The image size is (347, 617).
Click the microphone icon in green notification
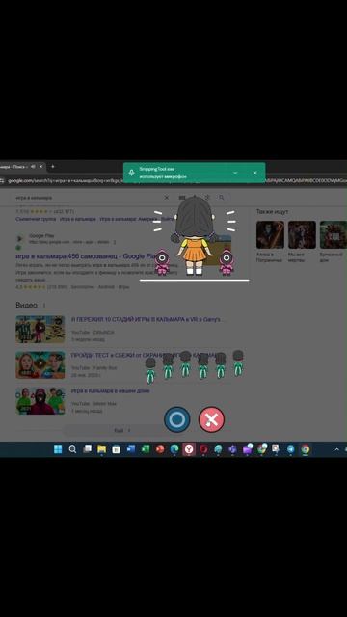131,173
